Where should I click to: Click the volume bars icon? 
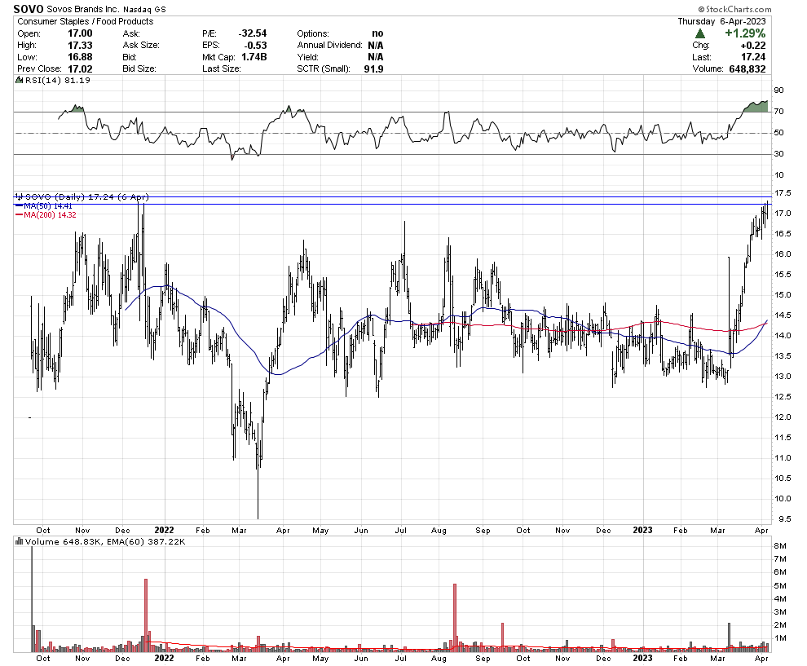coord(19,541)
